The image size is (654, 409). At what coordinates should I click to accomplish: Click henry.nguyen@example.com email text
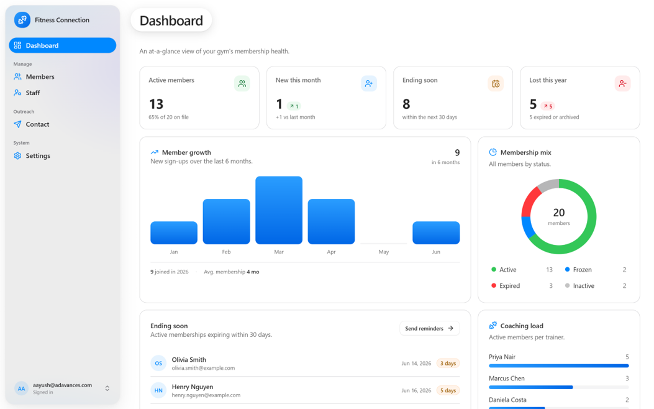tap(206, 395)
